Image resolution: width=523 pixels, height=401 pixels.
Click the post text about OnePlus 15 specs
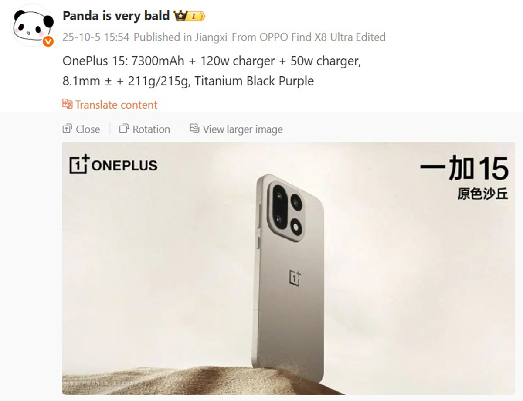point(212,71)
